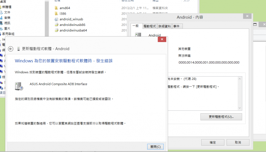Click the ASUS Android Composite ADB Interface text
This screenshot has height=152, width=266.
click(x=58, y=84)
